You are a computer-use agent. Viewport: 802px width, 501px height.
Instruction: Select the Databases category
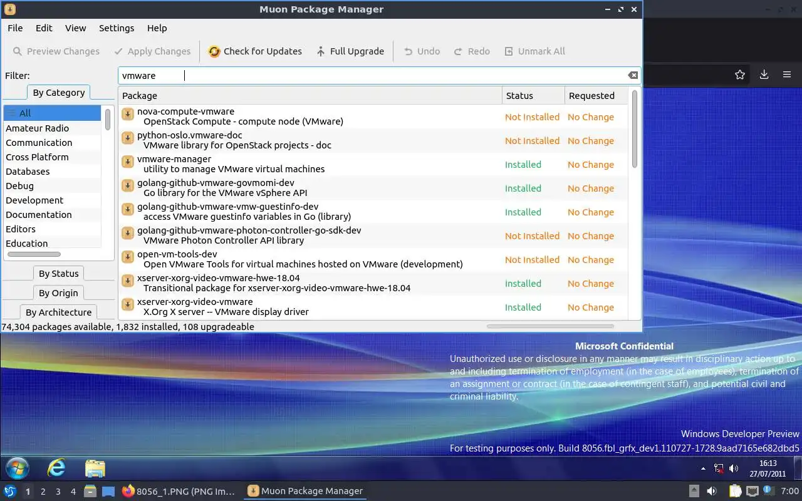pyautogui.click(x=53, y=172)
